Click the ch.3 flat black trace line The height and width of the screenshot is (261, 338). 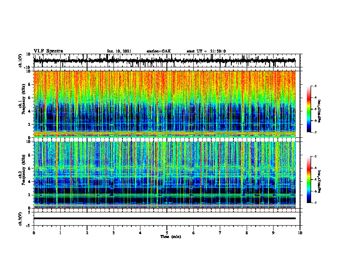[x=164, y=218]
